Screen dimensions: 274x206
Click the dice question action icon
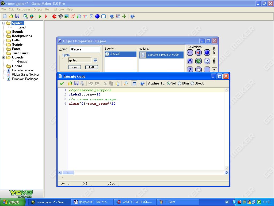click(198, 61)
